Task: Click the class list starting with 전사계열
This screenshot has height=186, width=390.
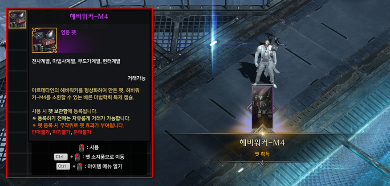Action: pos(76,61)
